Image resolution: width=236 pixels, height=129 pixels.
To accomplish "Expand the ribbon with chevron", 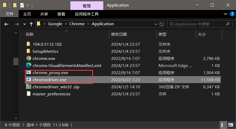I will pyautogui.click(x=225, y=14).
